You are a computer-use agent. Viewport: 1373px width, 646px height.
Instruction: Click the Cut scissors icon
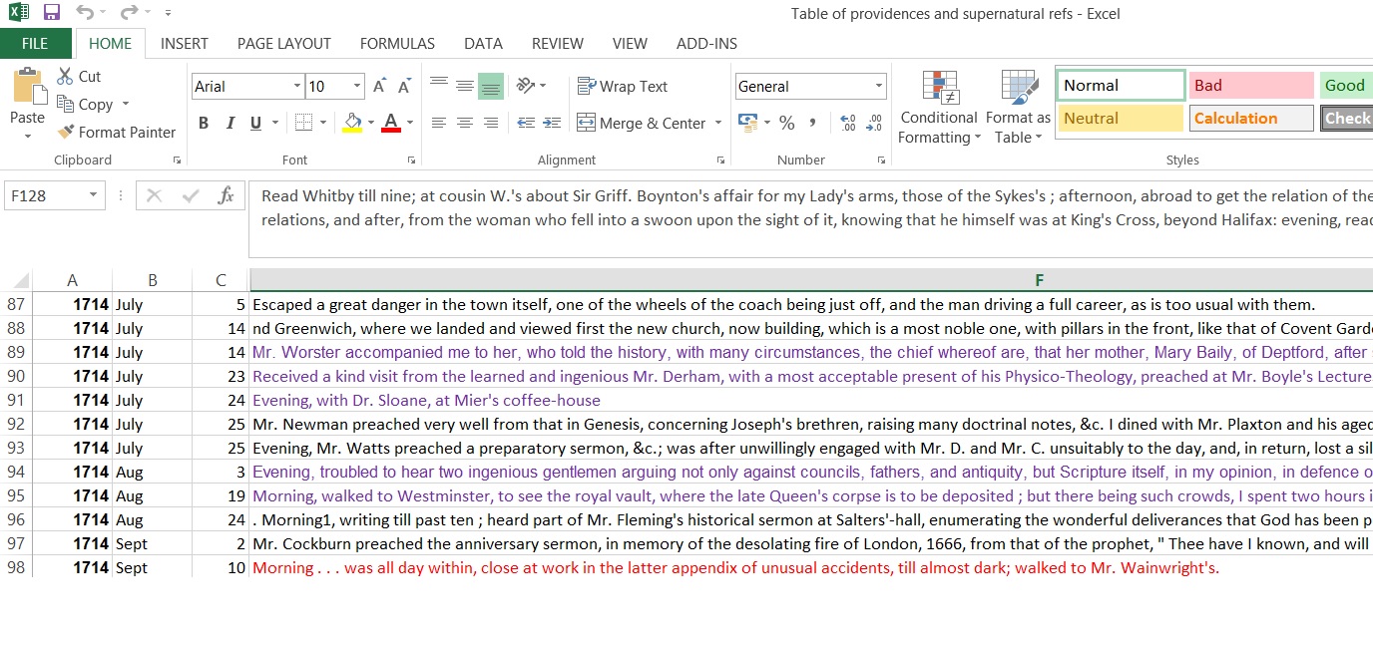(x=66, y=76)
